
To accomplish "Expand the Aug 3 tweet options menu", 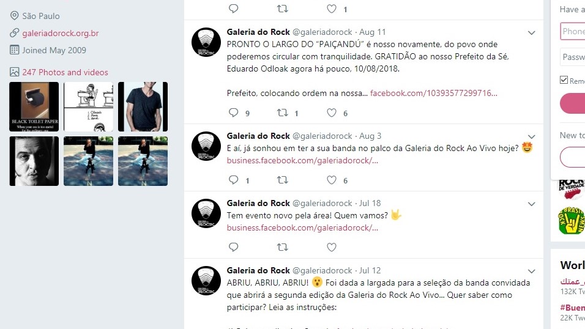I will [531, 136].
